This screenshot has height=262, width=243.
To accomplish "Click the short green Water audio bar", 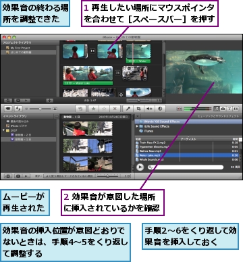I will [x=138, y=61].
